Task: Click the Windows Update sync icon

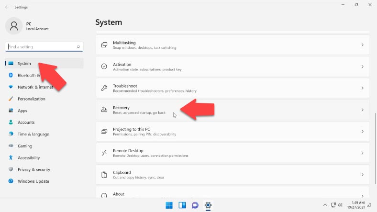Action: (x=11, y=181)
